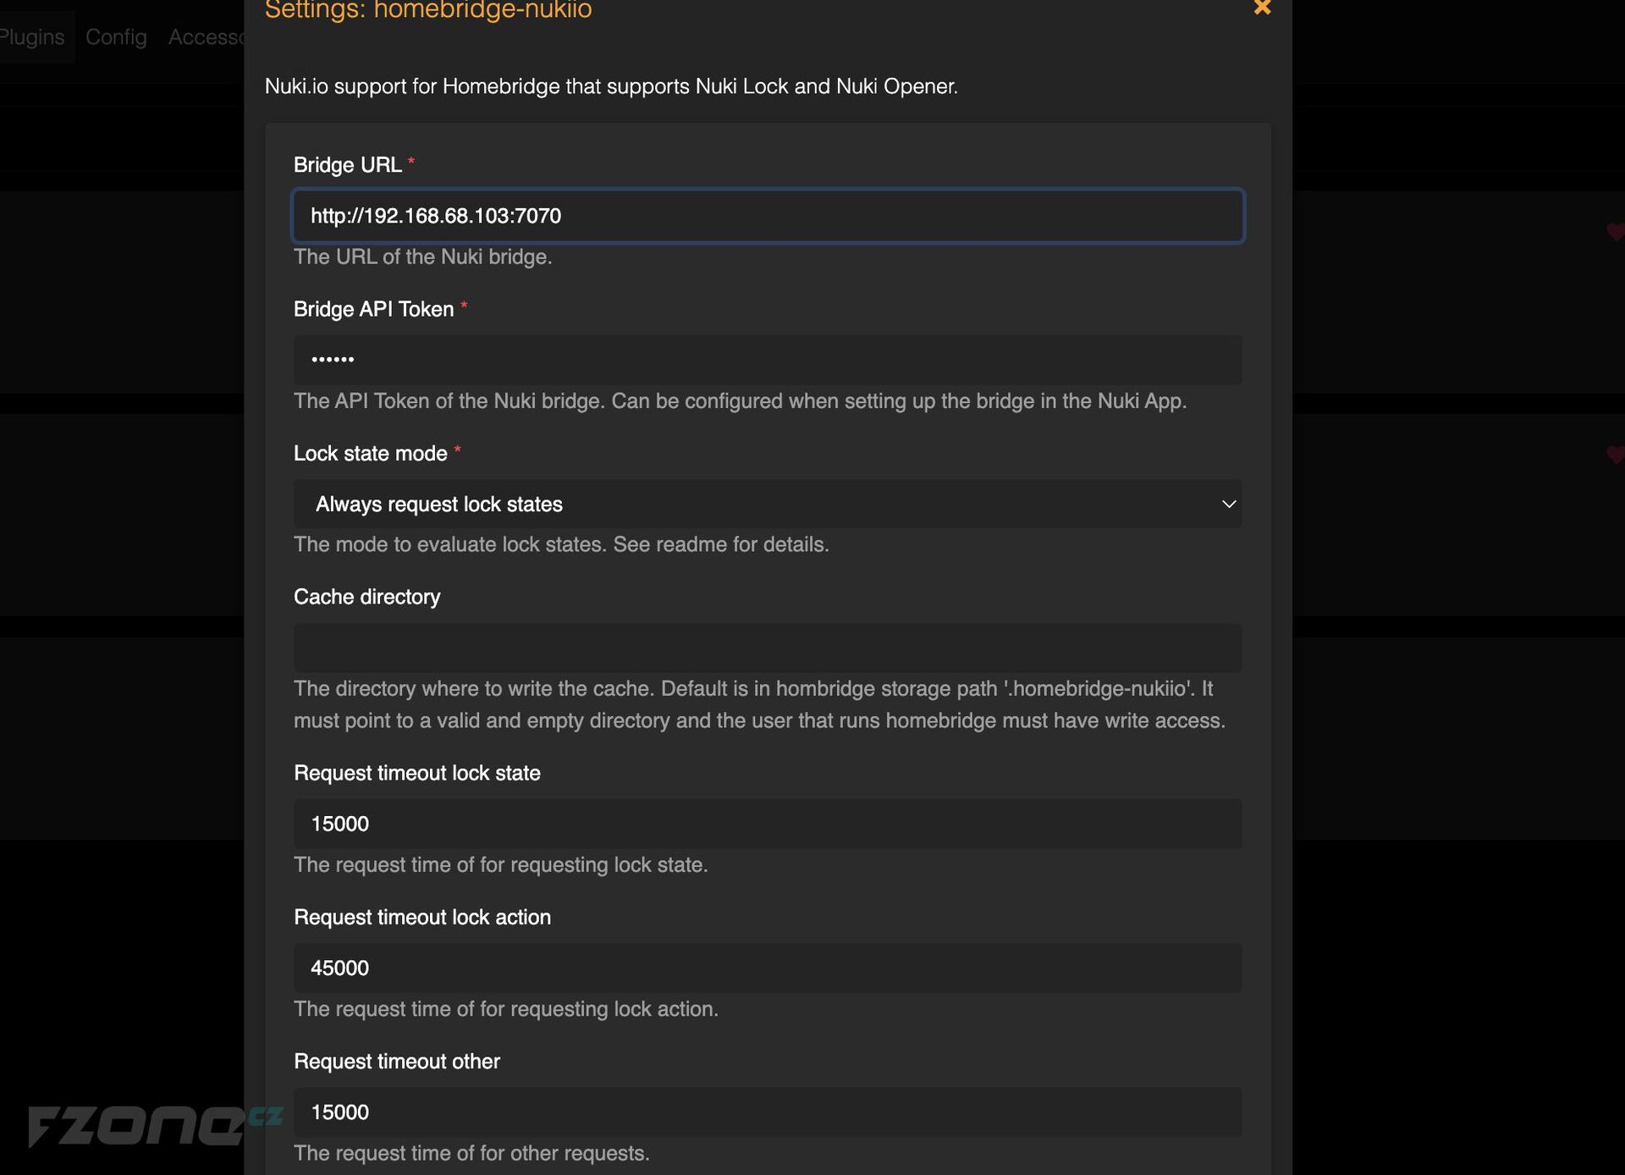Edit the Request timeout other value
Screen dimensions: 1625x1175
point(768,1112)
